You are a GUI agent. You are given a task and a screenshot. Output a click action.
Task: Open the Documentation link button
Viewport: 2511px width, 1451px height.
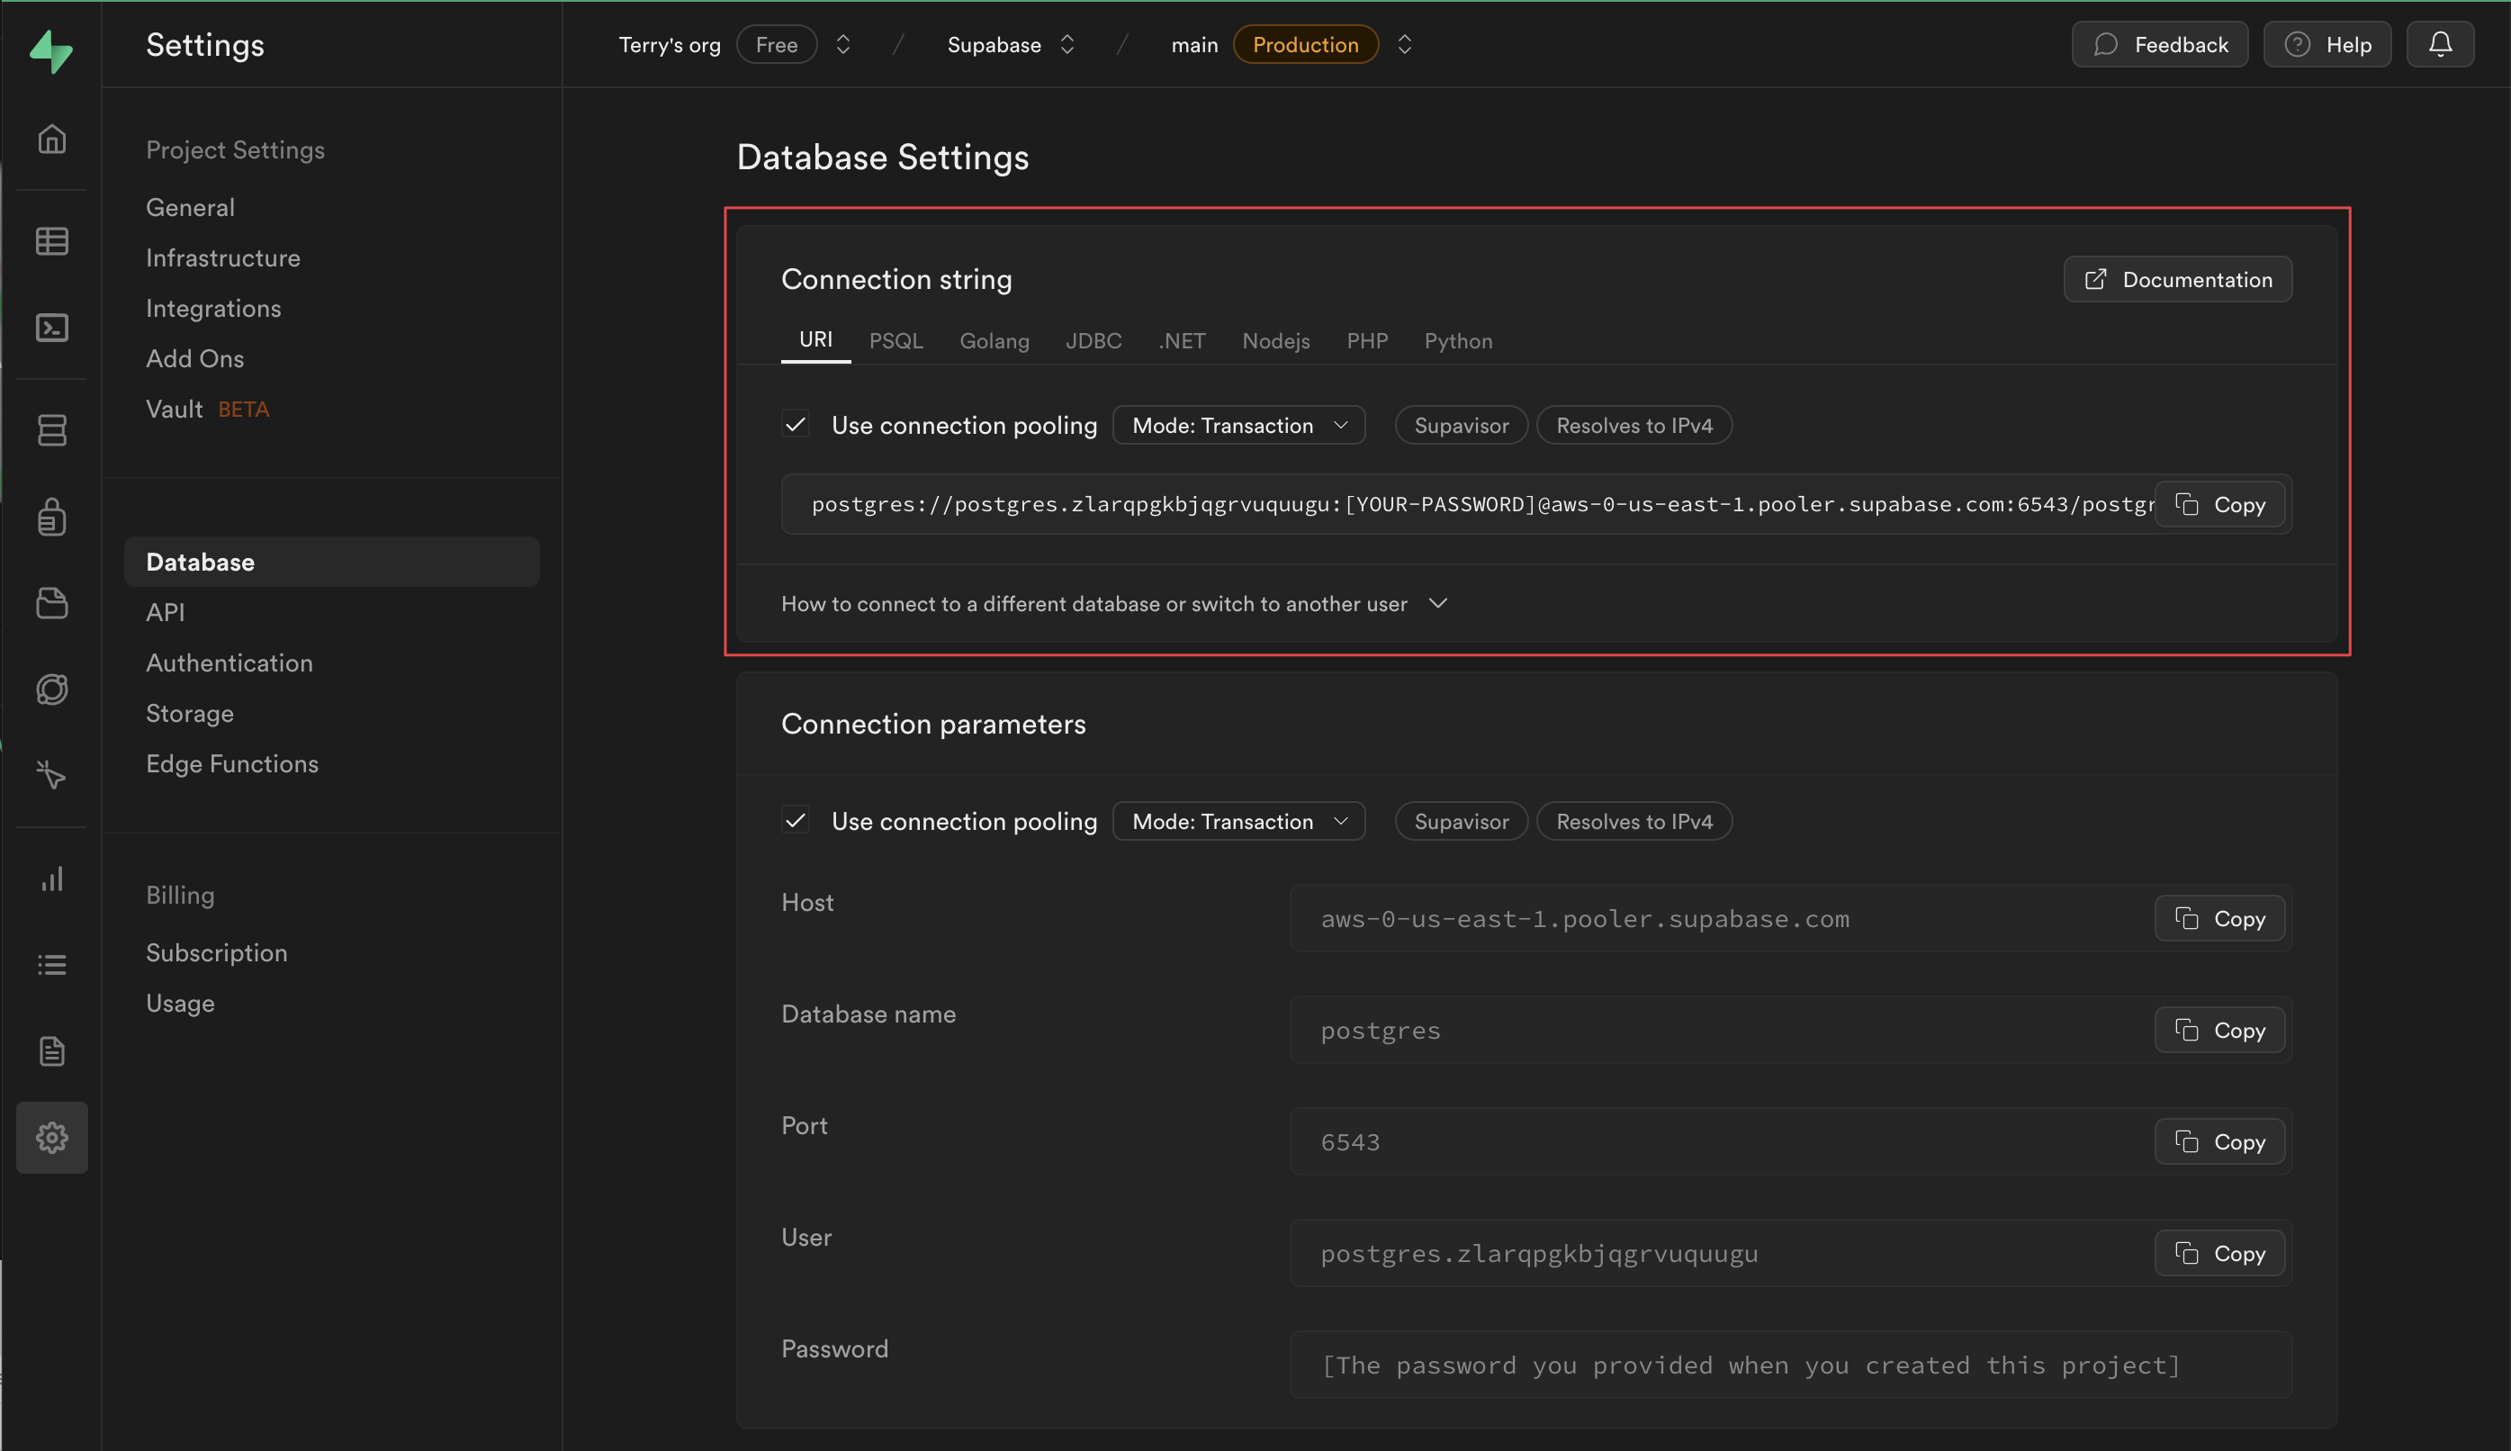click(2177, 279)
